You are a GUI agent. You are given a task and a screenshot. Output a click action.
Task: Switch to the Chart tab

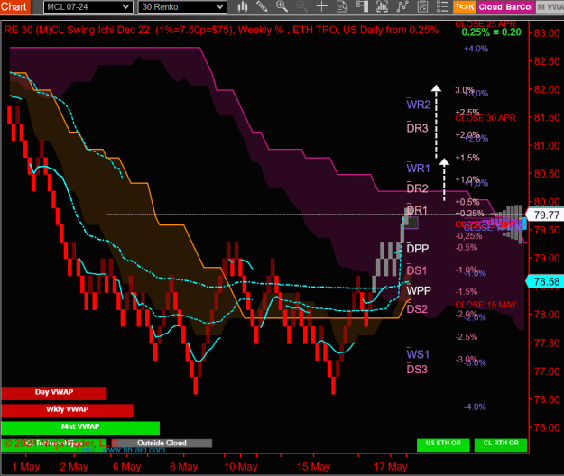coord(14,6)
